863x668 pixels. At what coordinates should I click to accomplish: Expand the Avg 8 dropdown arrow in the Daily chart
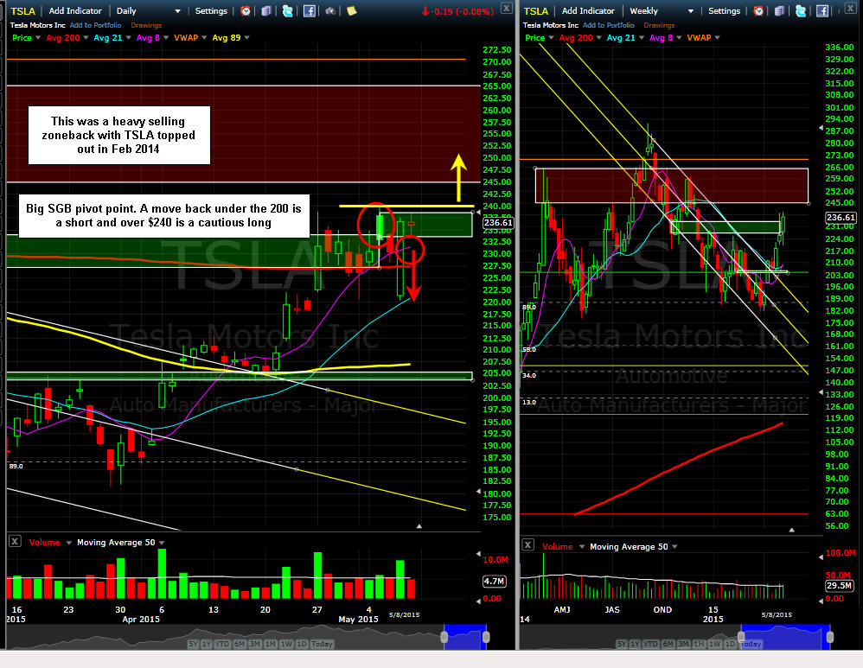point(166,38)
